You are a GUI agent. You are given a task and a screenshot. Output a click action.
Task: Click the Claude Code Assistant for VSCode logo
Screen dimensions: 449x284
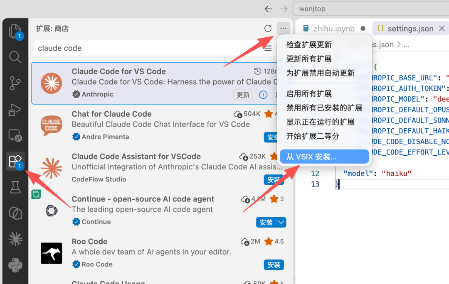(51, 168)
